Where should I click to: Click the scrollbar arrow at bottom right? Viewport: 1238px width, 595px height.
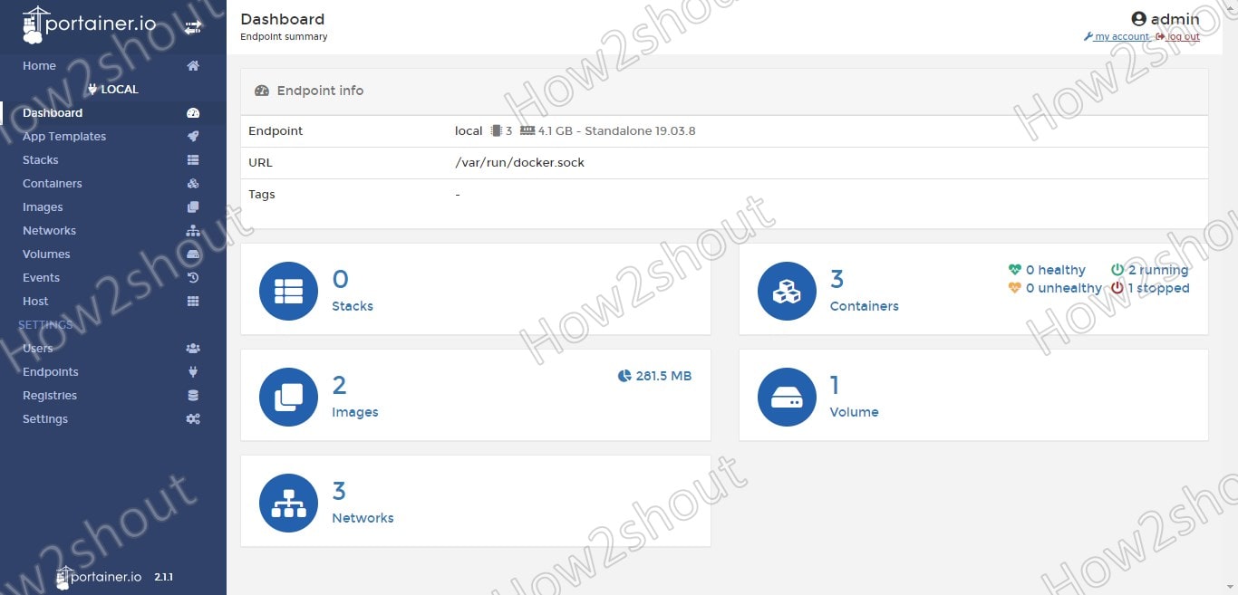tap(1231, 588)
